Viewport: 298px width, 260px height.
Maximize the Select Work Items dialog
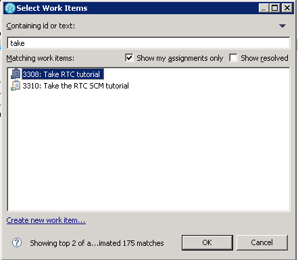point(275,8)
